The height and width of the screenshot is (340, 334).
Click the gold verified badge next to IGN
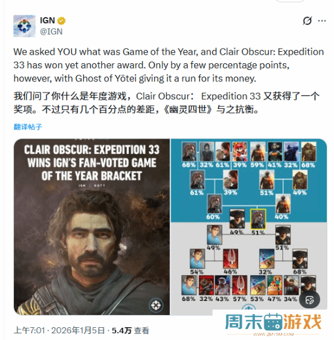click(61, 21)
